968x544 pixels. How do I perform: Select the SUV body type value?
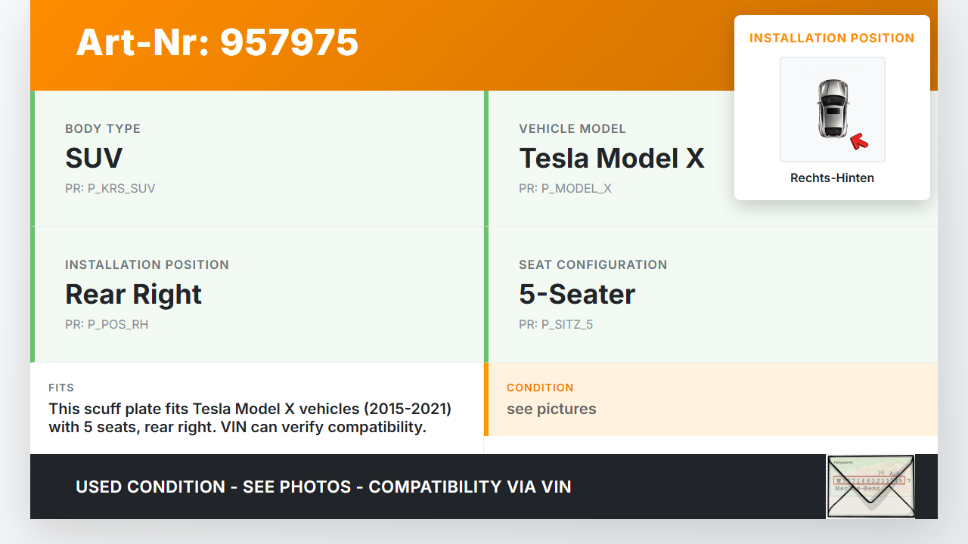(94, 159)
